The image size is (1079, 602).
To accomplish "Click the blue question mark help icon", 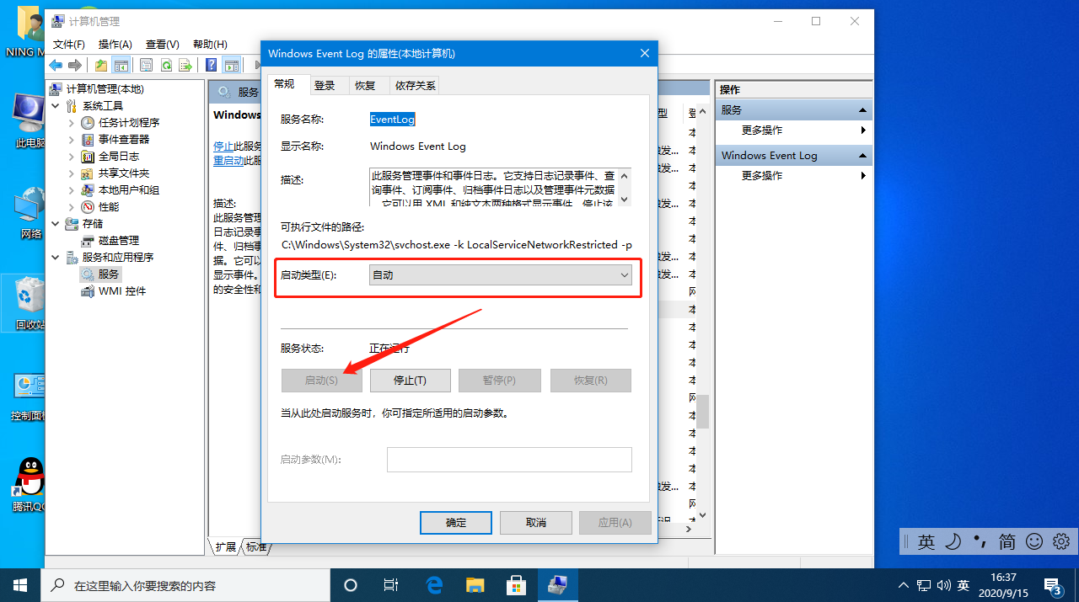I will 212,65.
